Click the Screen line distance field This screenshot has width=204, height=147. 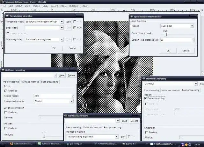click(x=176, y=40)
